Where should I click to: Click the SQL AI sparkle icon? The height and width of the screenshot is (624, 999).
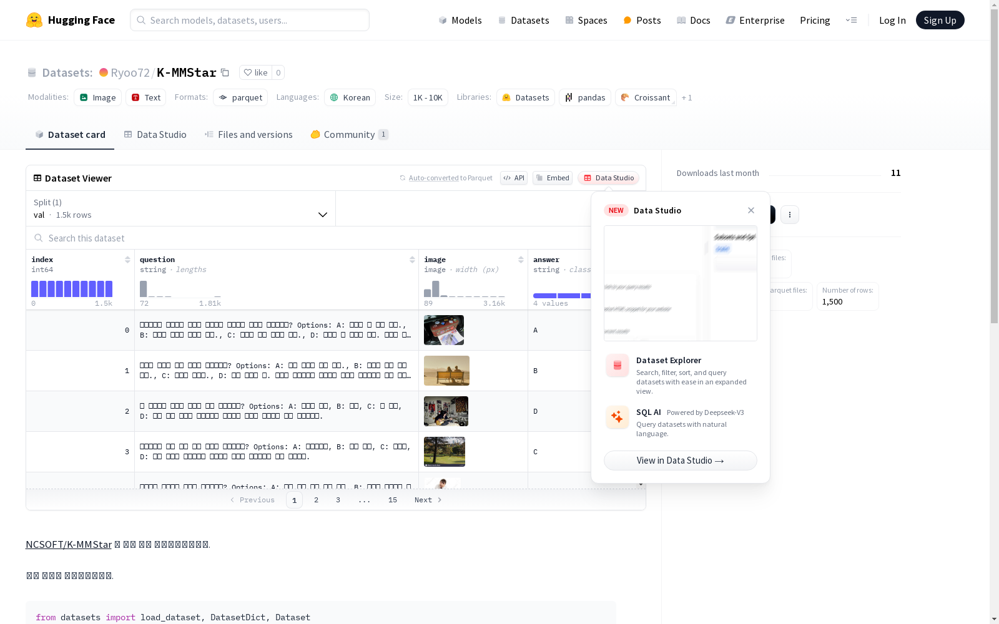pyautogui.click(x=618, y=417)
